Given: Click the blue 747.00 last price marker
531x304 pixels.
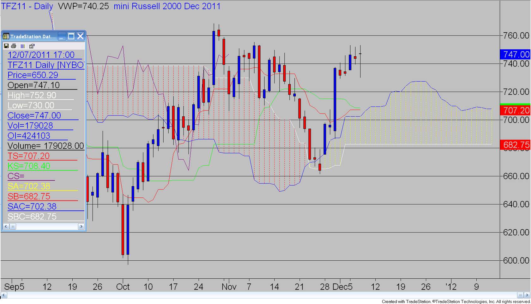Looking at the screenshot, I should tap(515, 54).
